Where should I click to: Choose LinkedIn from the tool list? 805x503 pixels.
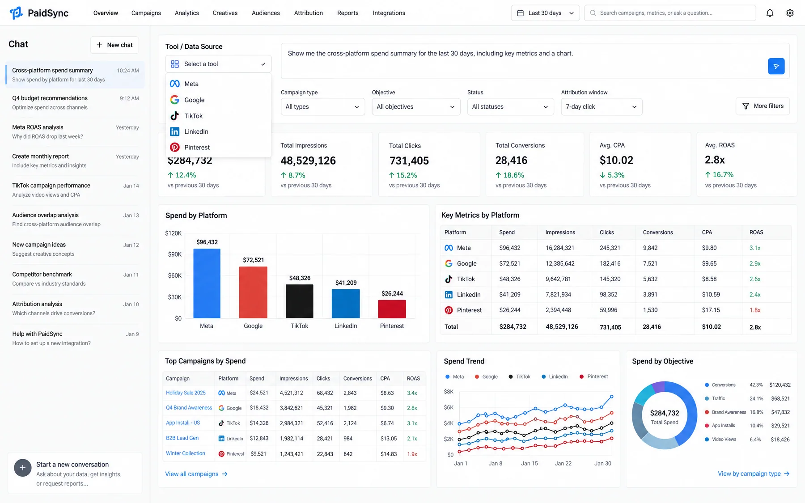coord(218,131)
